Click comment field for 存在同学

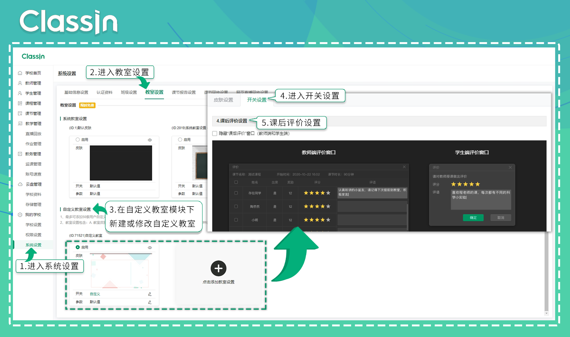(372, 193)
